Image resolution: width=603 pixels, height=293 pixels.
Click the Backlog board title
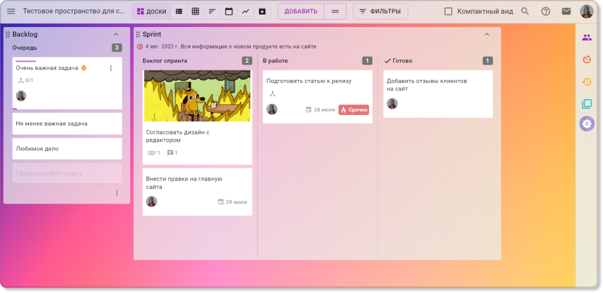click(25, 35)
